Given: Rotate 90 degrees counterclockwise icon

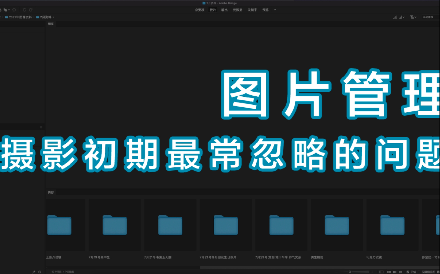Looking at the screenshot, I should coord(24,10).
